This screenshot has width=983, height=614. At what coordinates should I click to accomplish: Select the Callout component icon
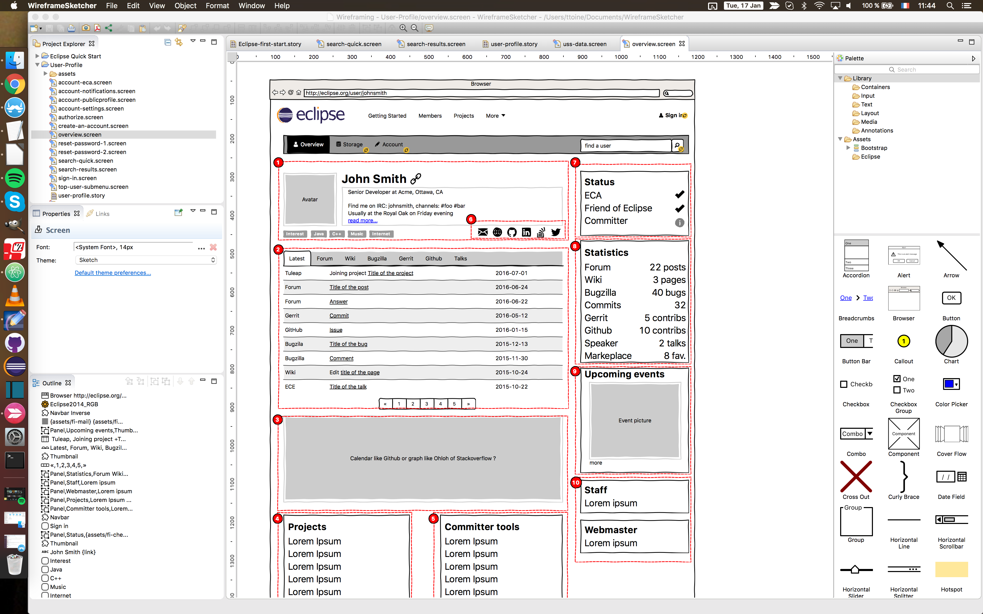coord(903,341)
